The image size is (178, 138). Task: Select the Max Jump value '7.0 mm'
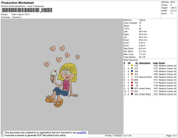tap(142, 54)
